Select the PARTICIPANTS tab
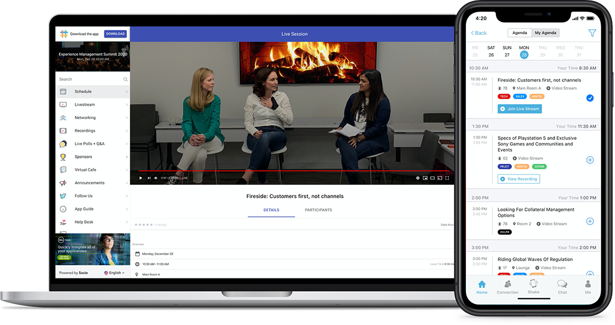Image resolution: width=615 pixels, height=325 pixels. tap(319, 210)
